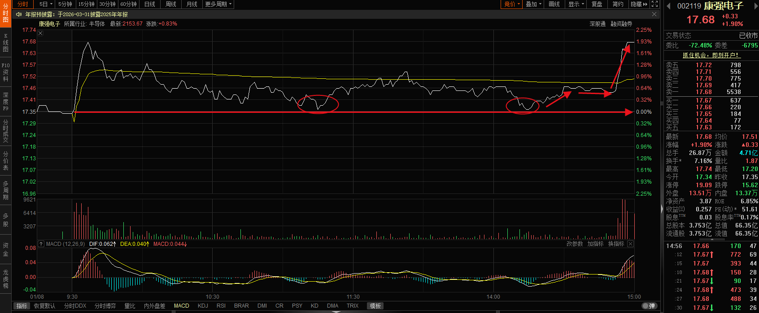Select 量比 indicator
The image size is (759, 313).
point(130,306)
